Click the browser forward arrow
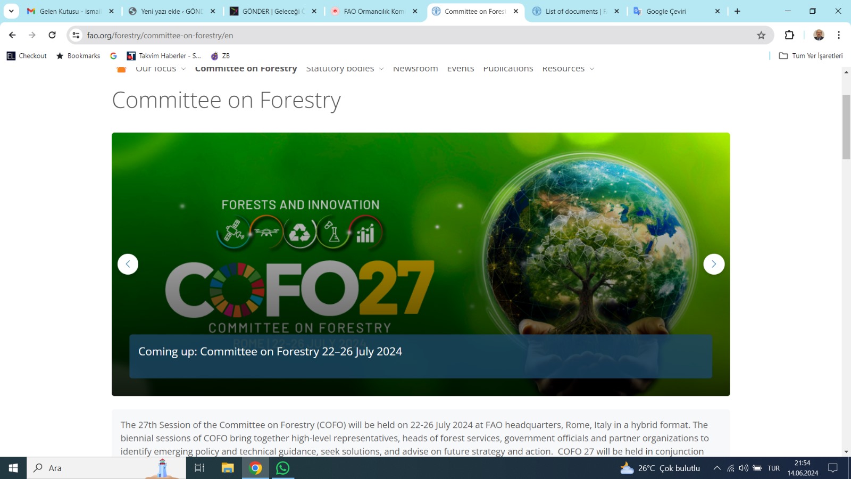851x479 pixels. (32, 35)
